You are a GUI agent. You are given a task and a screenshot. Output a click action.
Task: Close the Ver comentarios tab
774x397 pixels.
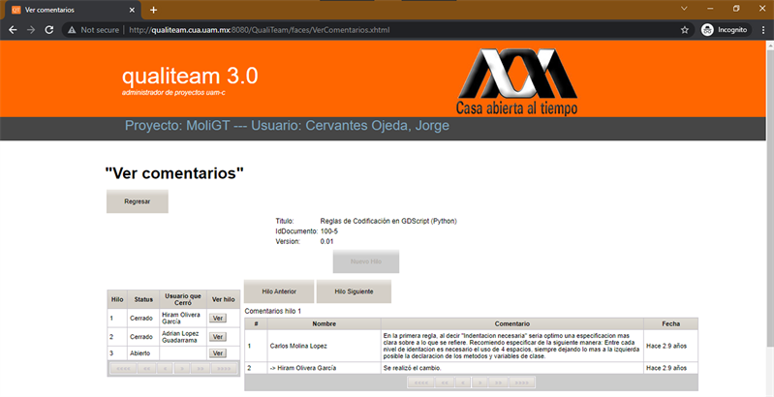[x=131, y=10]
